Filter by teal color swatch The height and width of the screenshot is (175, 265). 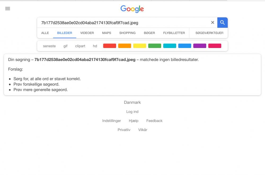tap(170, 46)
